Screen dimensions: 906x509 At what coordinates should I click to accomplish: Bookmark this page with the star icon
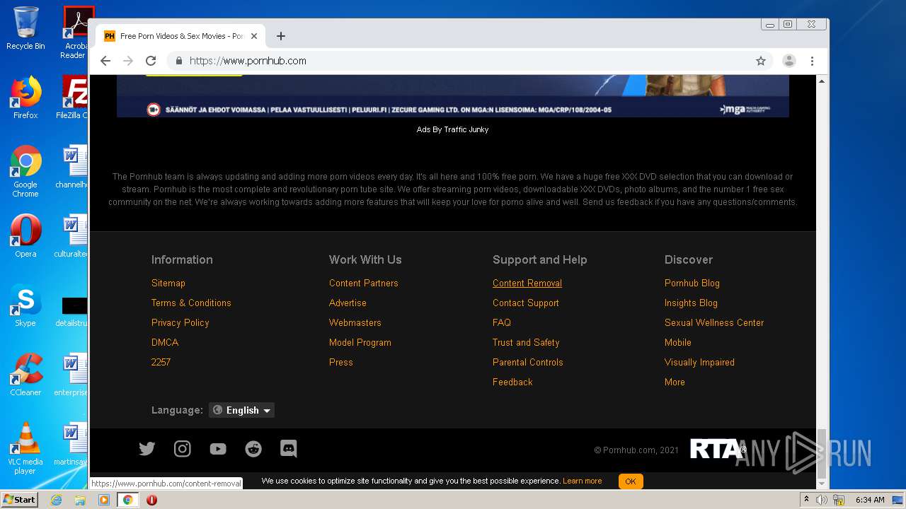[761, 61]
